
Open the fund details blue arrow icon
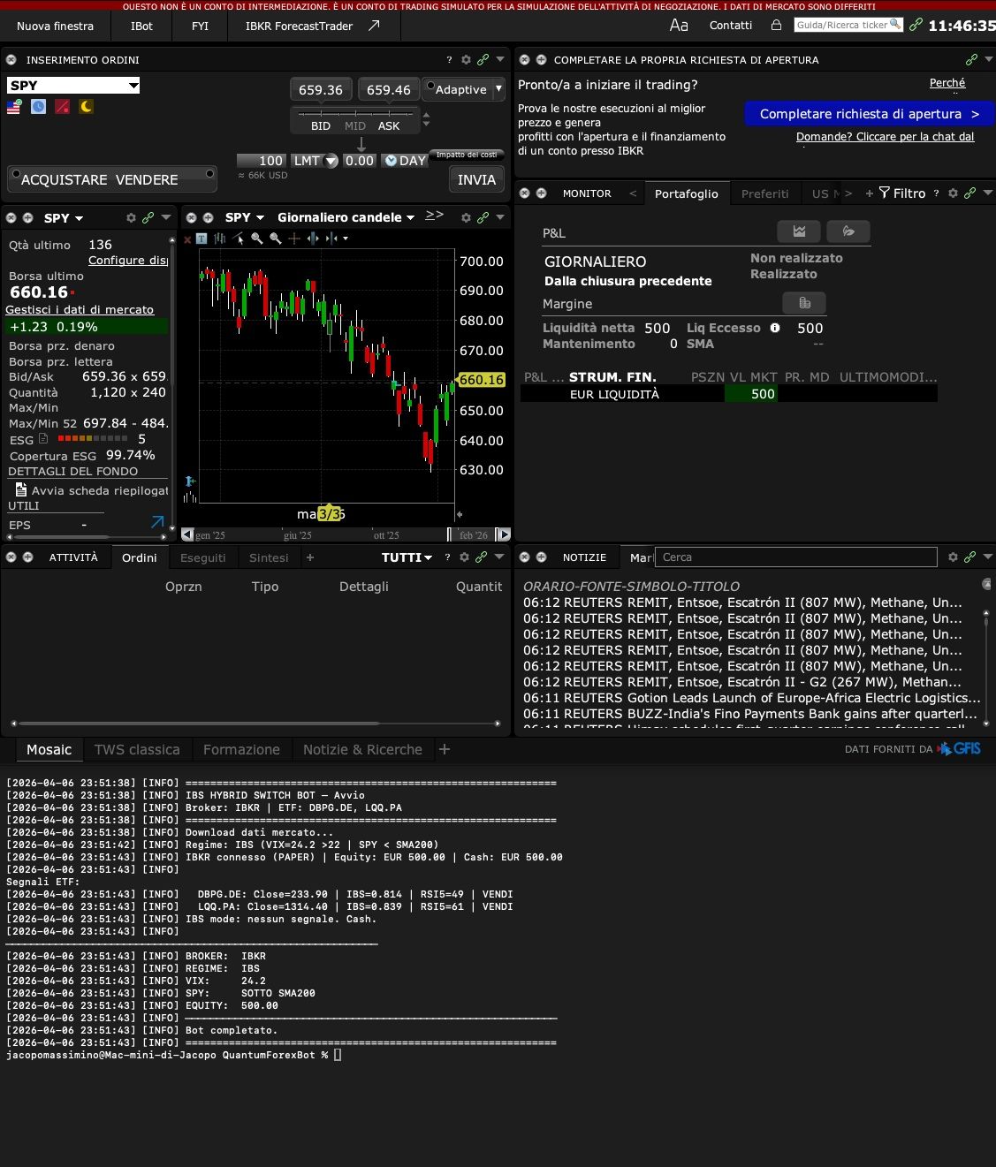(x=157, y=523)
